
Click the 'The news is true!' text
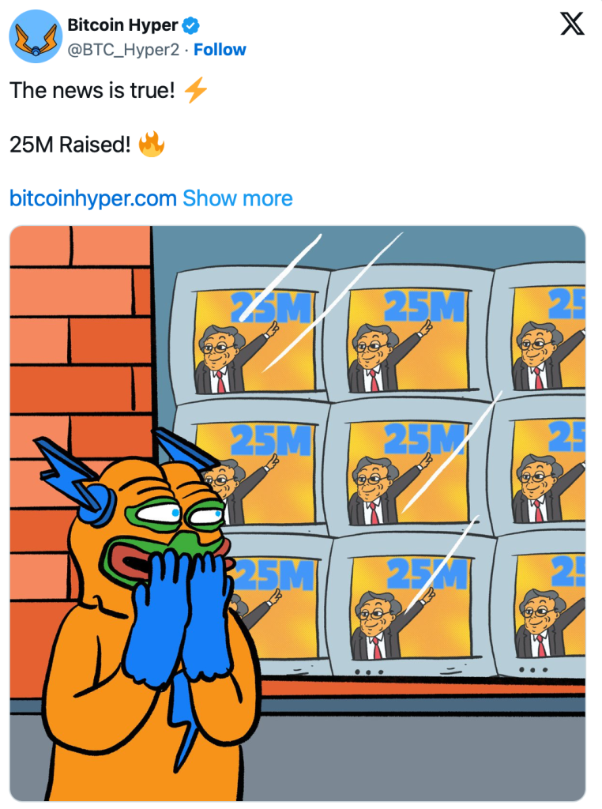tap(92, 90)
